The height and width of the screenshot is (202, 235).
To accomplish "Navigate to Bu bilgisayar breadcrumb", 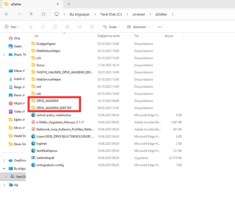I will point(80,14).
